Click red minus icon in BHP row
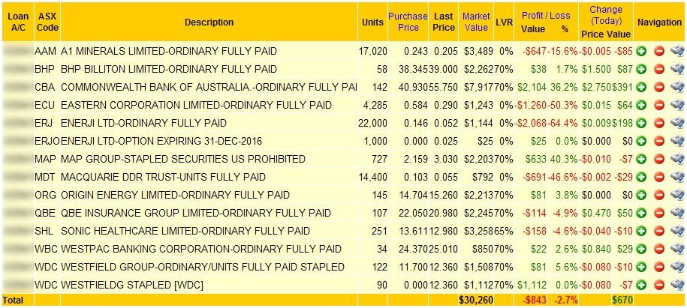 659,69
